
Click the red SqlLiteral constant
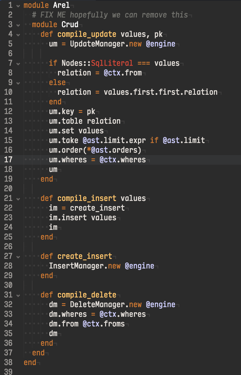click(x=112, y=63)
